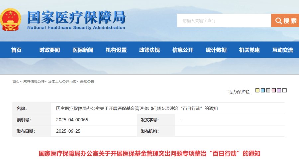Open the 通知公告 breadcrumb link

87,81
